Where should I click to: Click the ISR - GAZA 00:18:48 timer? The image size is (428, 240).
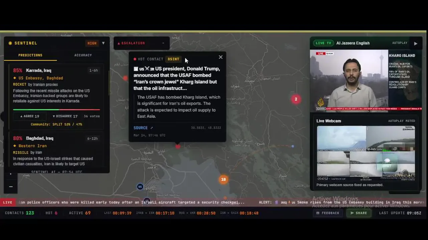tap(239, 213)
